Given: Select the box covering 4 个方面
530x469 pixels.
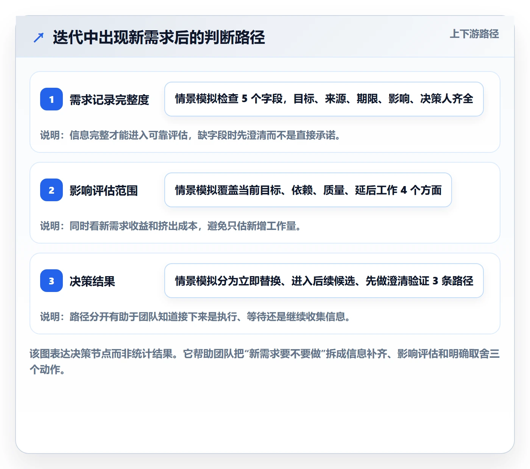Looking at the screenshot, I should tap(308, 190).
